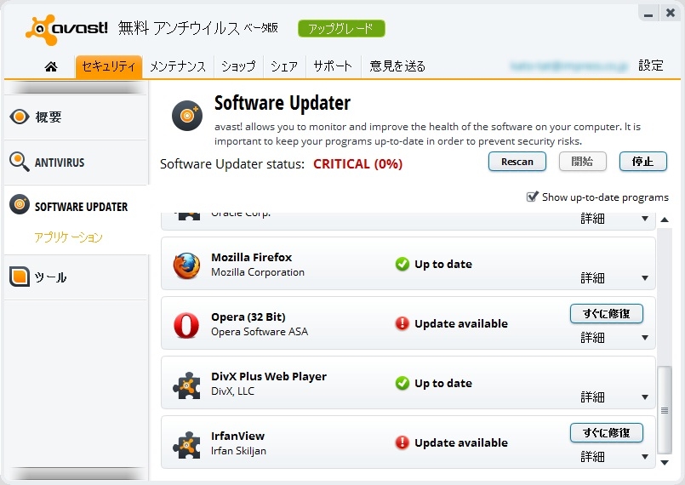Expand 詳細 arrow for Oracle Corp. row
685x485 pixels.
point(645,218)
